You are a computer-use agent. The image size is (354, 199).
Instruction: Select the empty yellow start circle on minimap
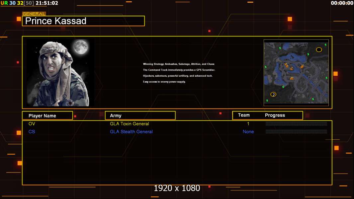tap(319, 49)
